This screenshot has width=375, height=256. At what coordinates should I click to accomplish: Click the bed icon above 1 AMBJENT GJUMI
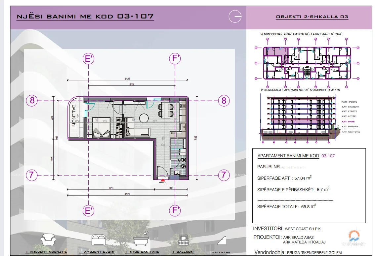click(x=99, y=240)
